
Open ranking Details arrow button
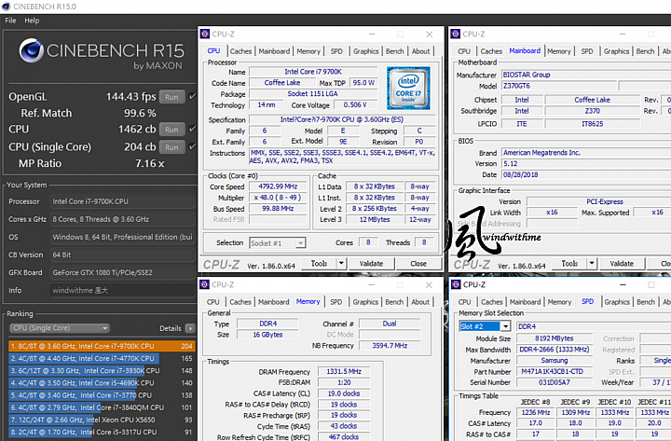(x=190, y=328)
